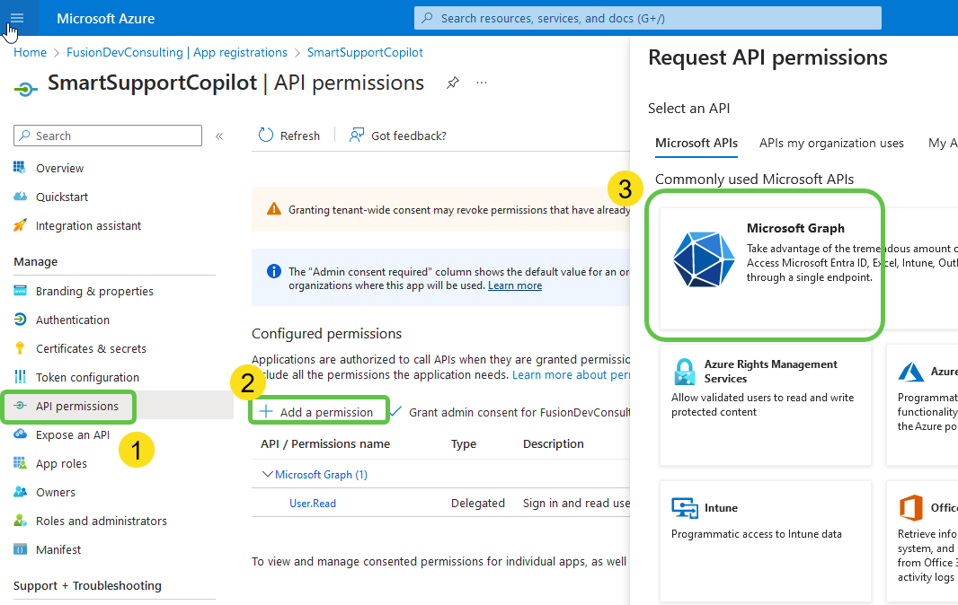Viewport: 958px width, 605px height.
Task: Open the more options ellipsis menu
Action: pyautogui.click(x=481, y=82)
